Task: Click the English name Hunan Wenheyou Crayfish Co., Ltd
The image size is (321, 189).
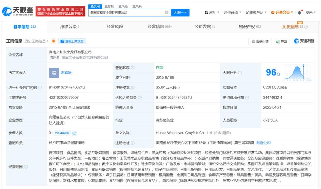Action: click(x=184, y=133)
